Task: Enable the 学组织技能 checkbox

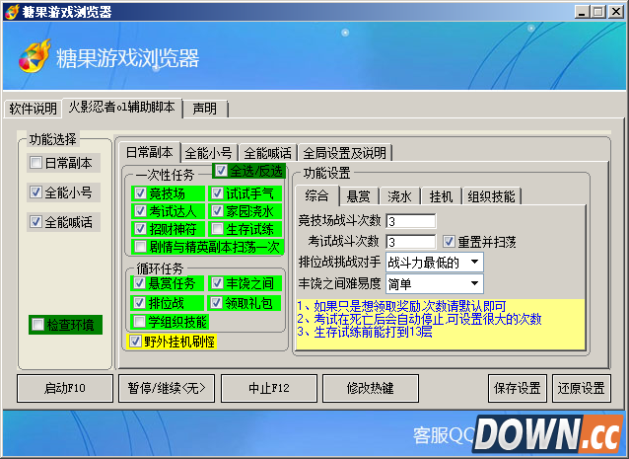Action: coord(139,321)
